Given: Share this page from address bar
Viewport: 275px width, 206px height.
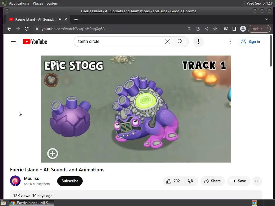Looking at the screenshot, I should [x=207, y=29].
